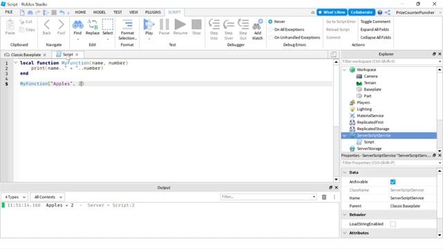Switch to the PLUGINS ribbon tab
443x249 pixels.
click(152, 12)
